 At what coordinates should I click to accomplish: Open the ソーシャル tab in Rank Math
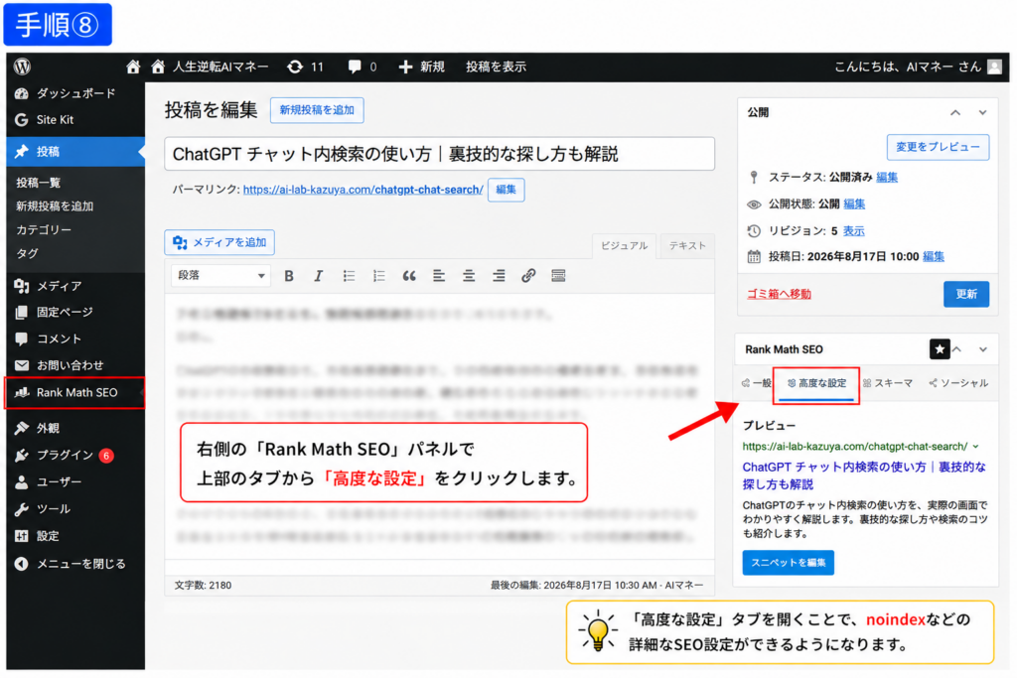[958, 384]
